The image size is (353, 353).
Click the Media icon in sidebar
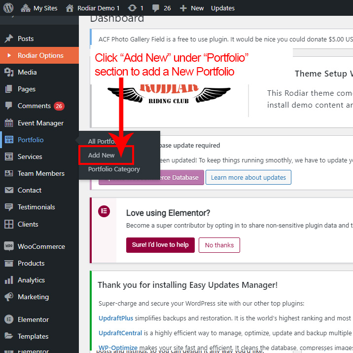click(x=9, y=72)
